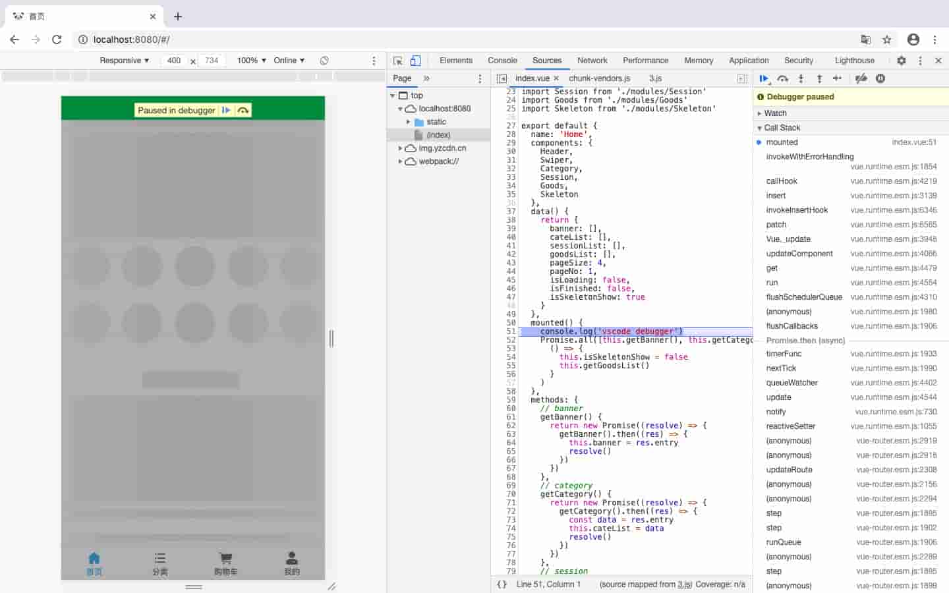Open DevTools settings gear
This screenshot has width=949, height=593.
point(901,61)
